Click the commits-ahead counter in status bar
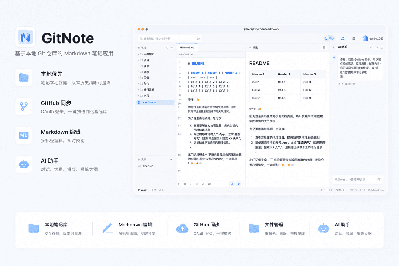The image size is (399, 266). coord(154,190)
